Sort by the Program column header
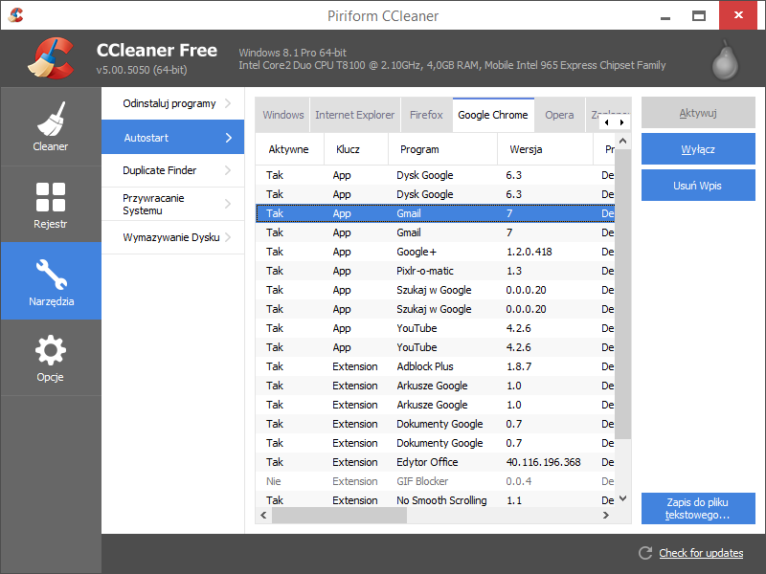The image size is (766, 574). [442, 149]
